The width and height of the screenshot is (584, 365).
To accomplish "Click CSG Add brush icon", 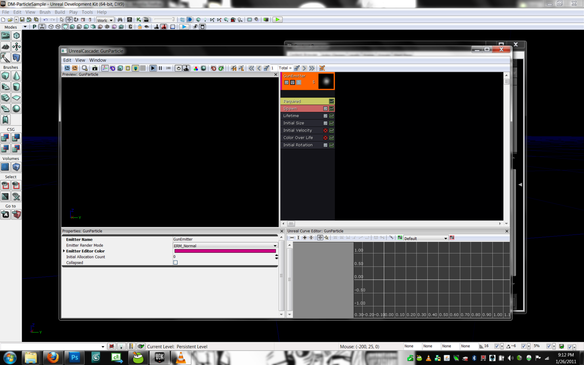I will pyautogui.click(x=6, y=138).
